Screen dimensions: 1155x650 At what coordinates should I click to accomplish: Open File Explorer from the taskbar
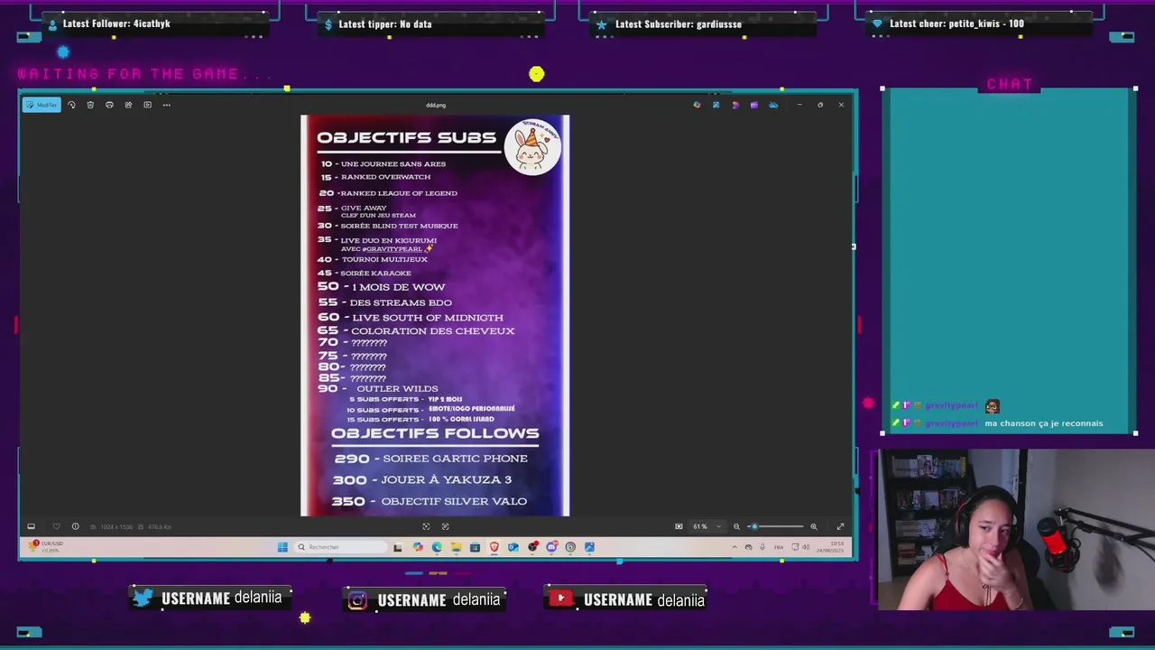click(456, 546)
